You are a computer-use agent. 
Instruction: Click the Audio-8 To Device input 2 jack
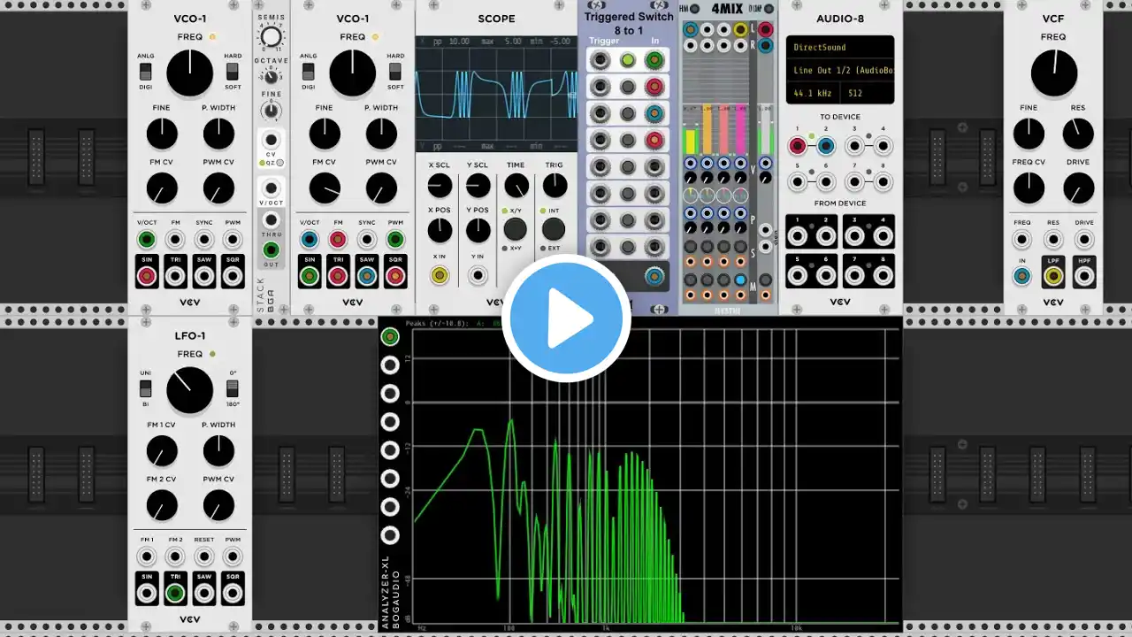(x=826, y=146)
